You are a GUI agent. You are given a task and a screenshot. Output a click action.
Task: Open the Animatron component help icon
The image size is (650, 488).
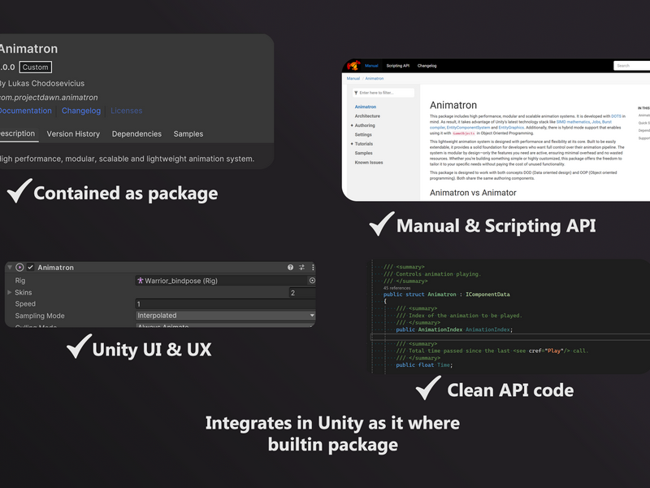point(290,268)
